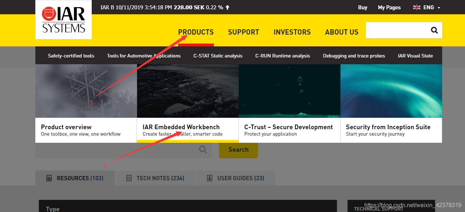Open C-STAT Static analysis link
This screenshot has width=465, height=212.
pos(218,56)
